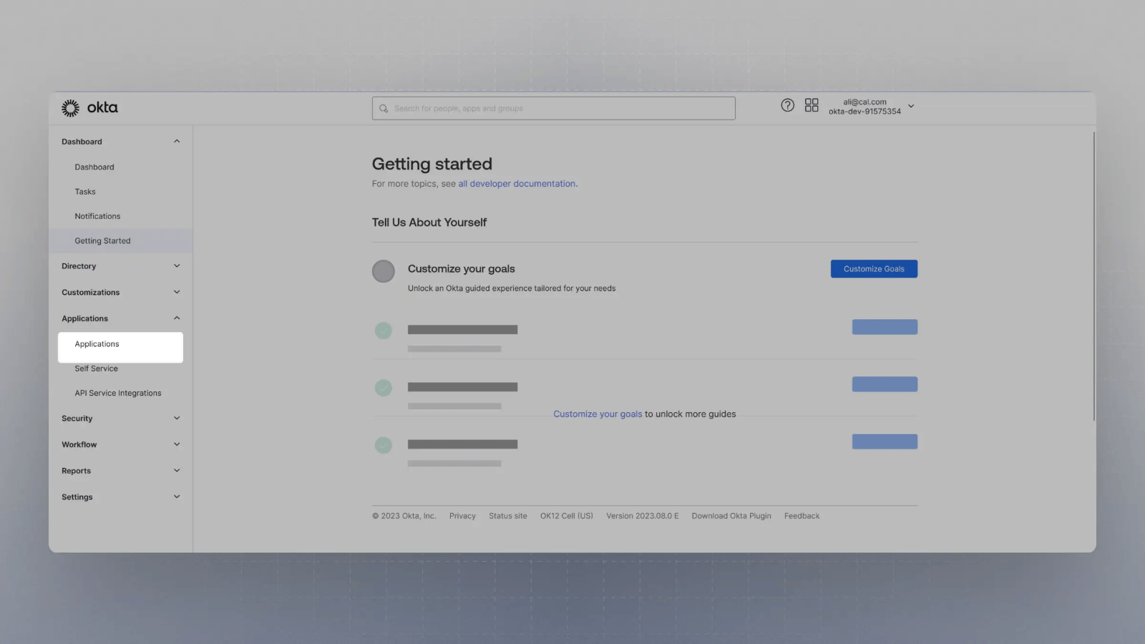Click the grey circle beside Customize your goals

[384, 271]
